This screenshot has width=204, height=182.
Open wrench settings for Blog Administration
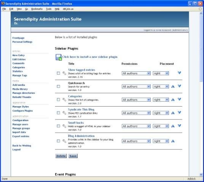[64, 141]
